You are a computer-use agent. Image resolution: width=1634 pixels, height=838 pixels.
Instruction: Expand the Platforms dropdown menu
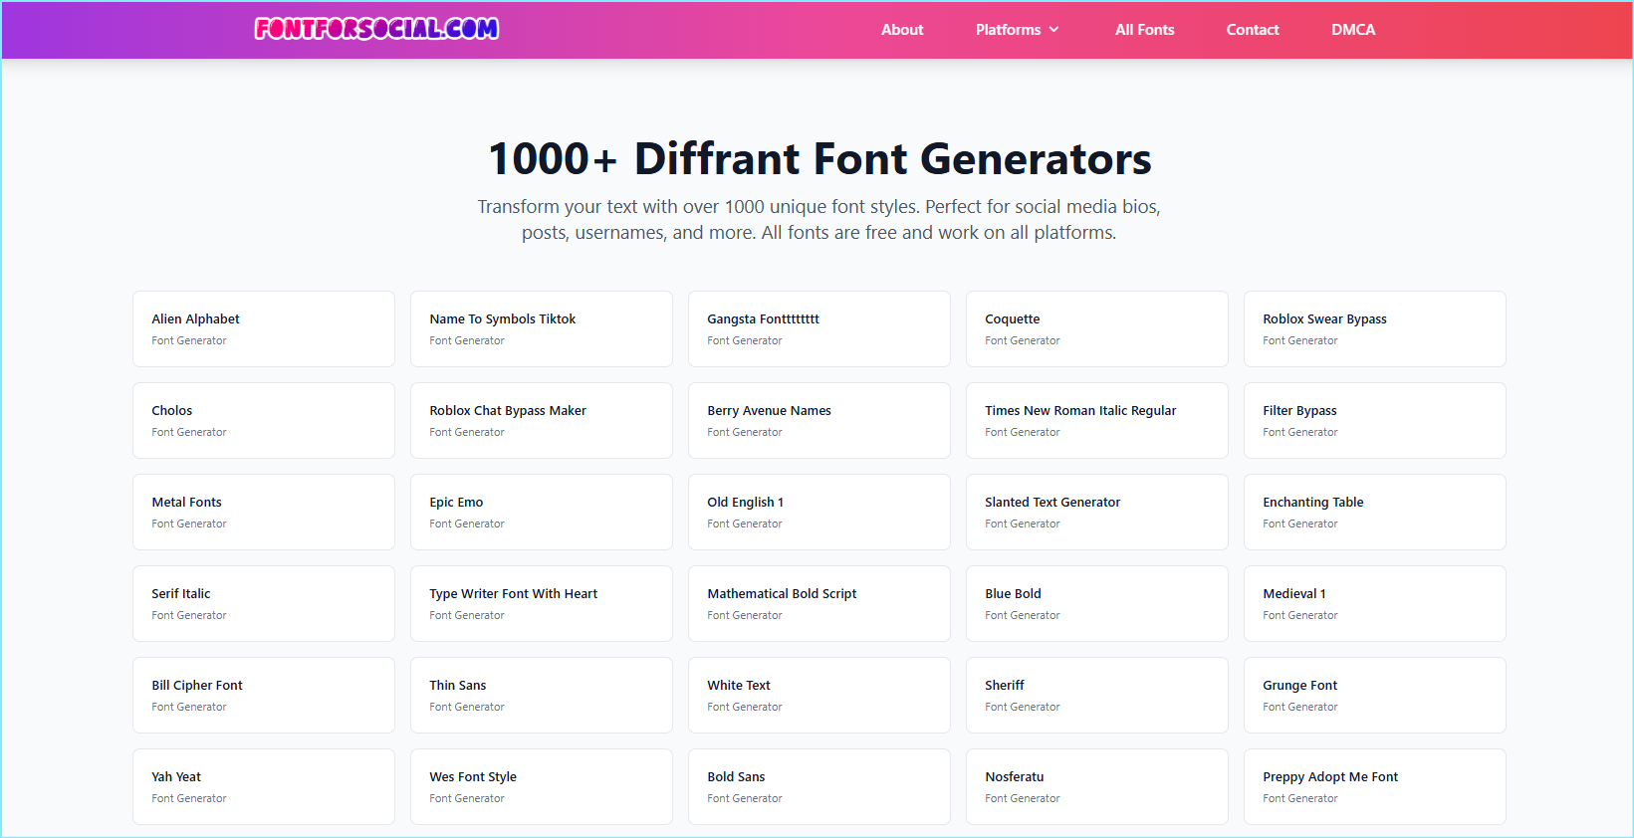[x=1017, y=30]
